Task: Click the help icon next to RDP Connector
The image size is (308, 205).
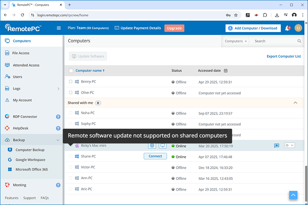Action: point(58,117)
